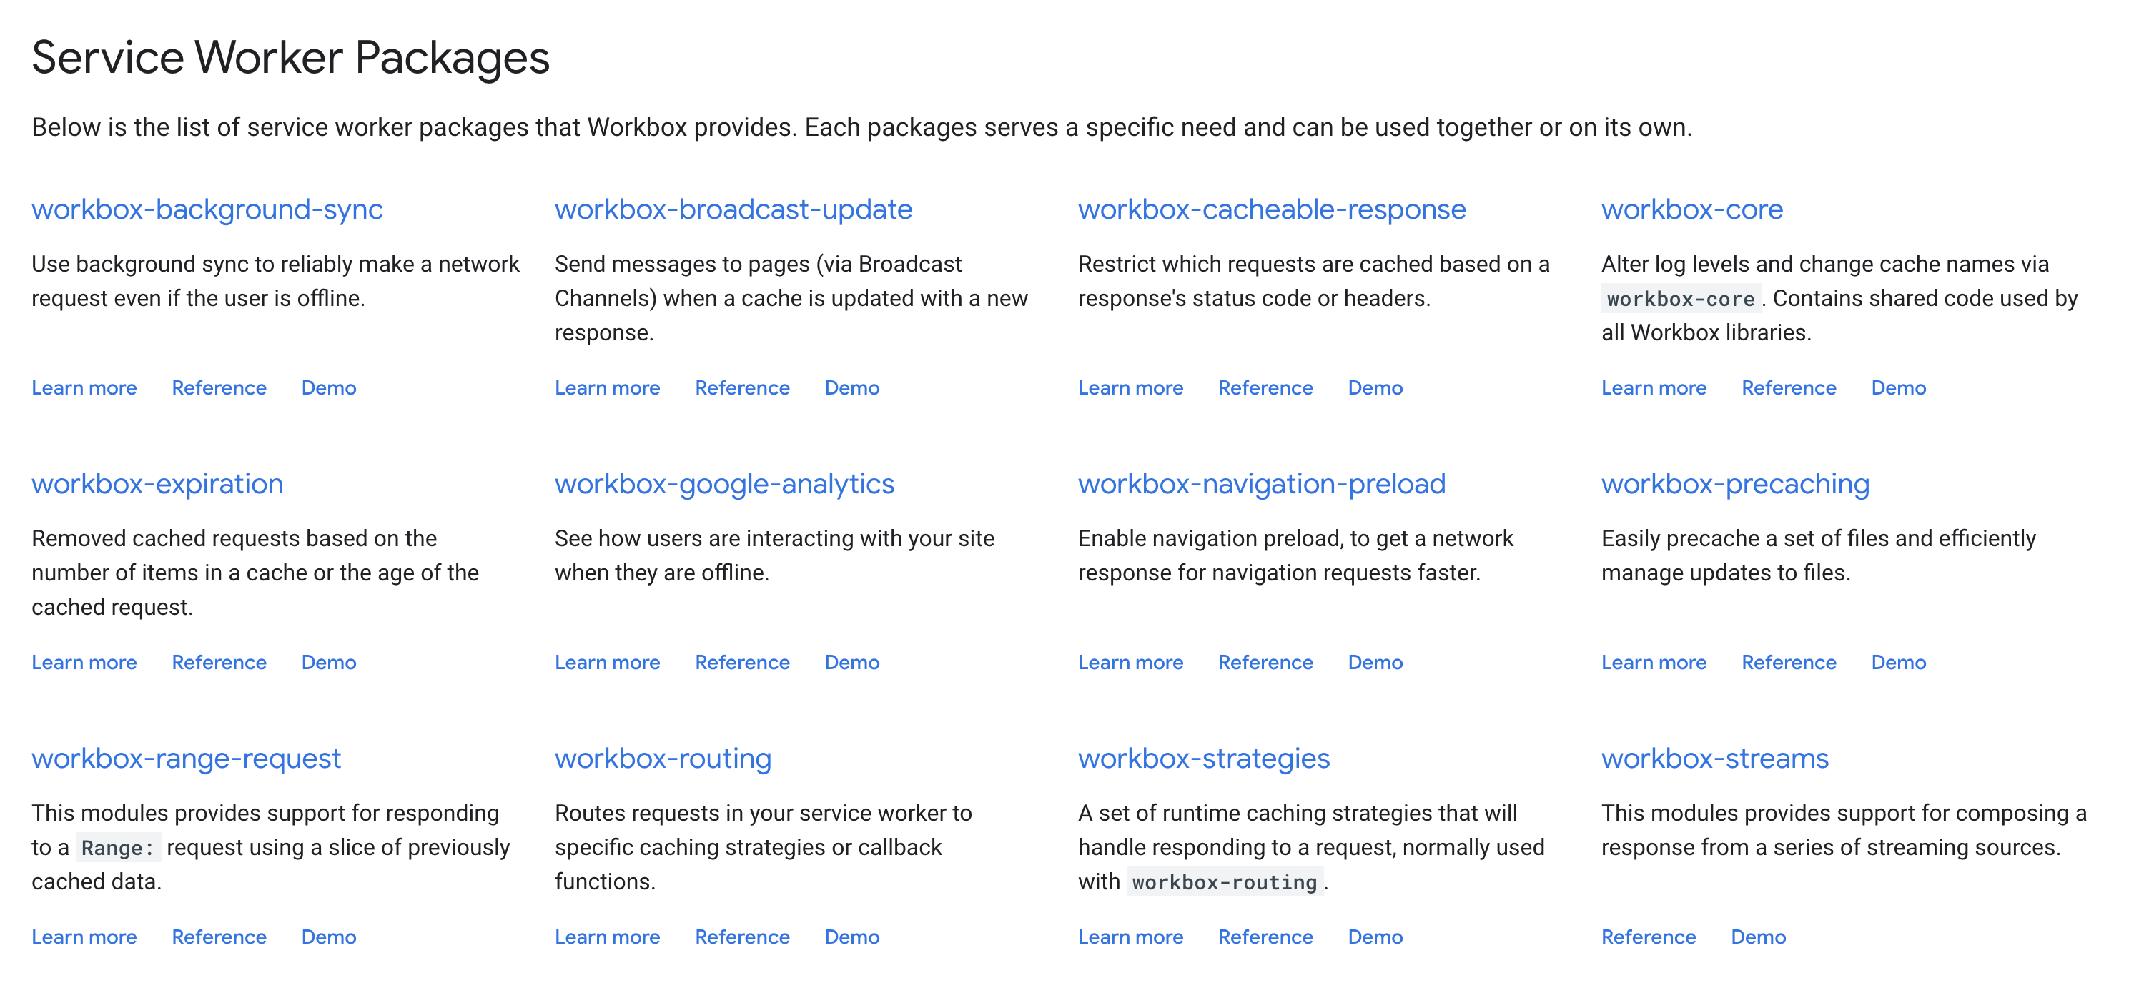Screen dimensions: 2149x998
Task: Open the workbox-core heading link
Action: click(x=1691, y=209)
